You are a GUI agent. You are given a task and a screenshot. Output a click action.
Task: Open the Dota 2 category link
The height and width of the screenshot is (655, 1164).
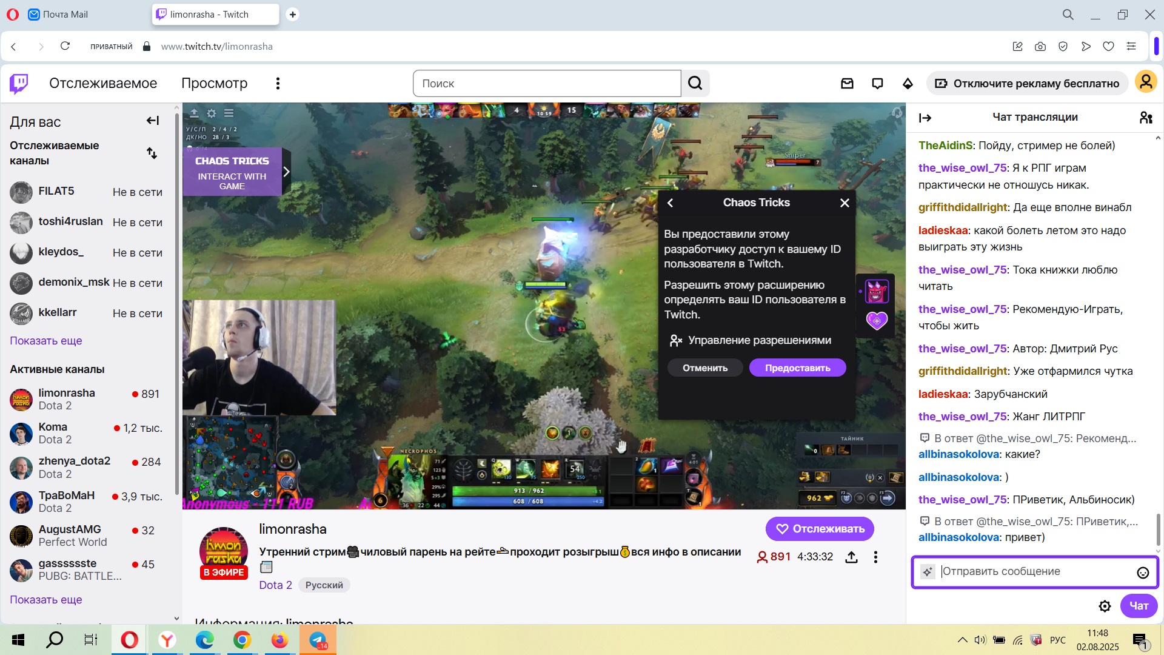click(275, 585)
